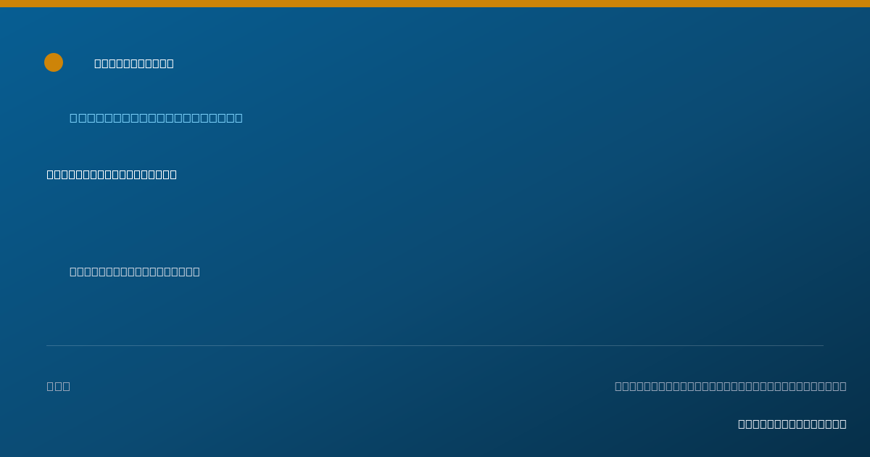Select the long grey footer text line
Viewport: 870px width, 457px height.
[731, 386]
